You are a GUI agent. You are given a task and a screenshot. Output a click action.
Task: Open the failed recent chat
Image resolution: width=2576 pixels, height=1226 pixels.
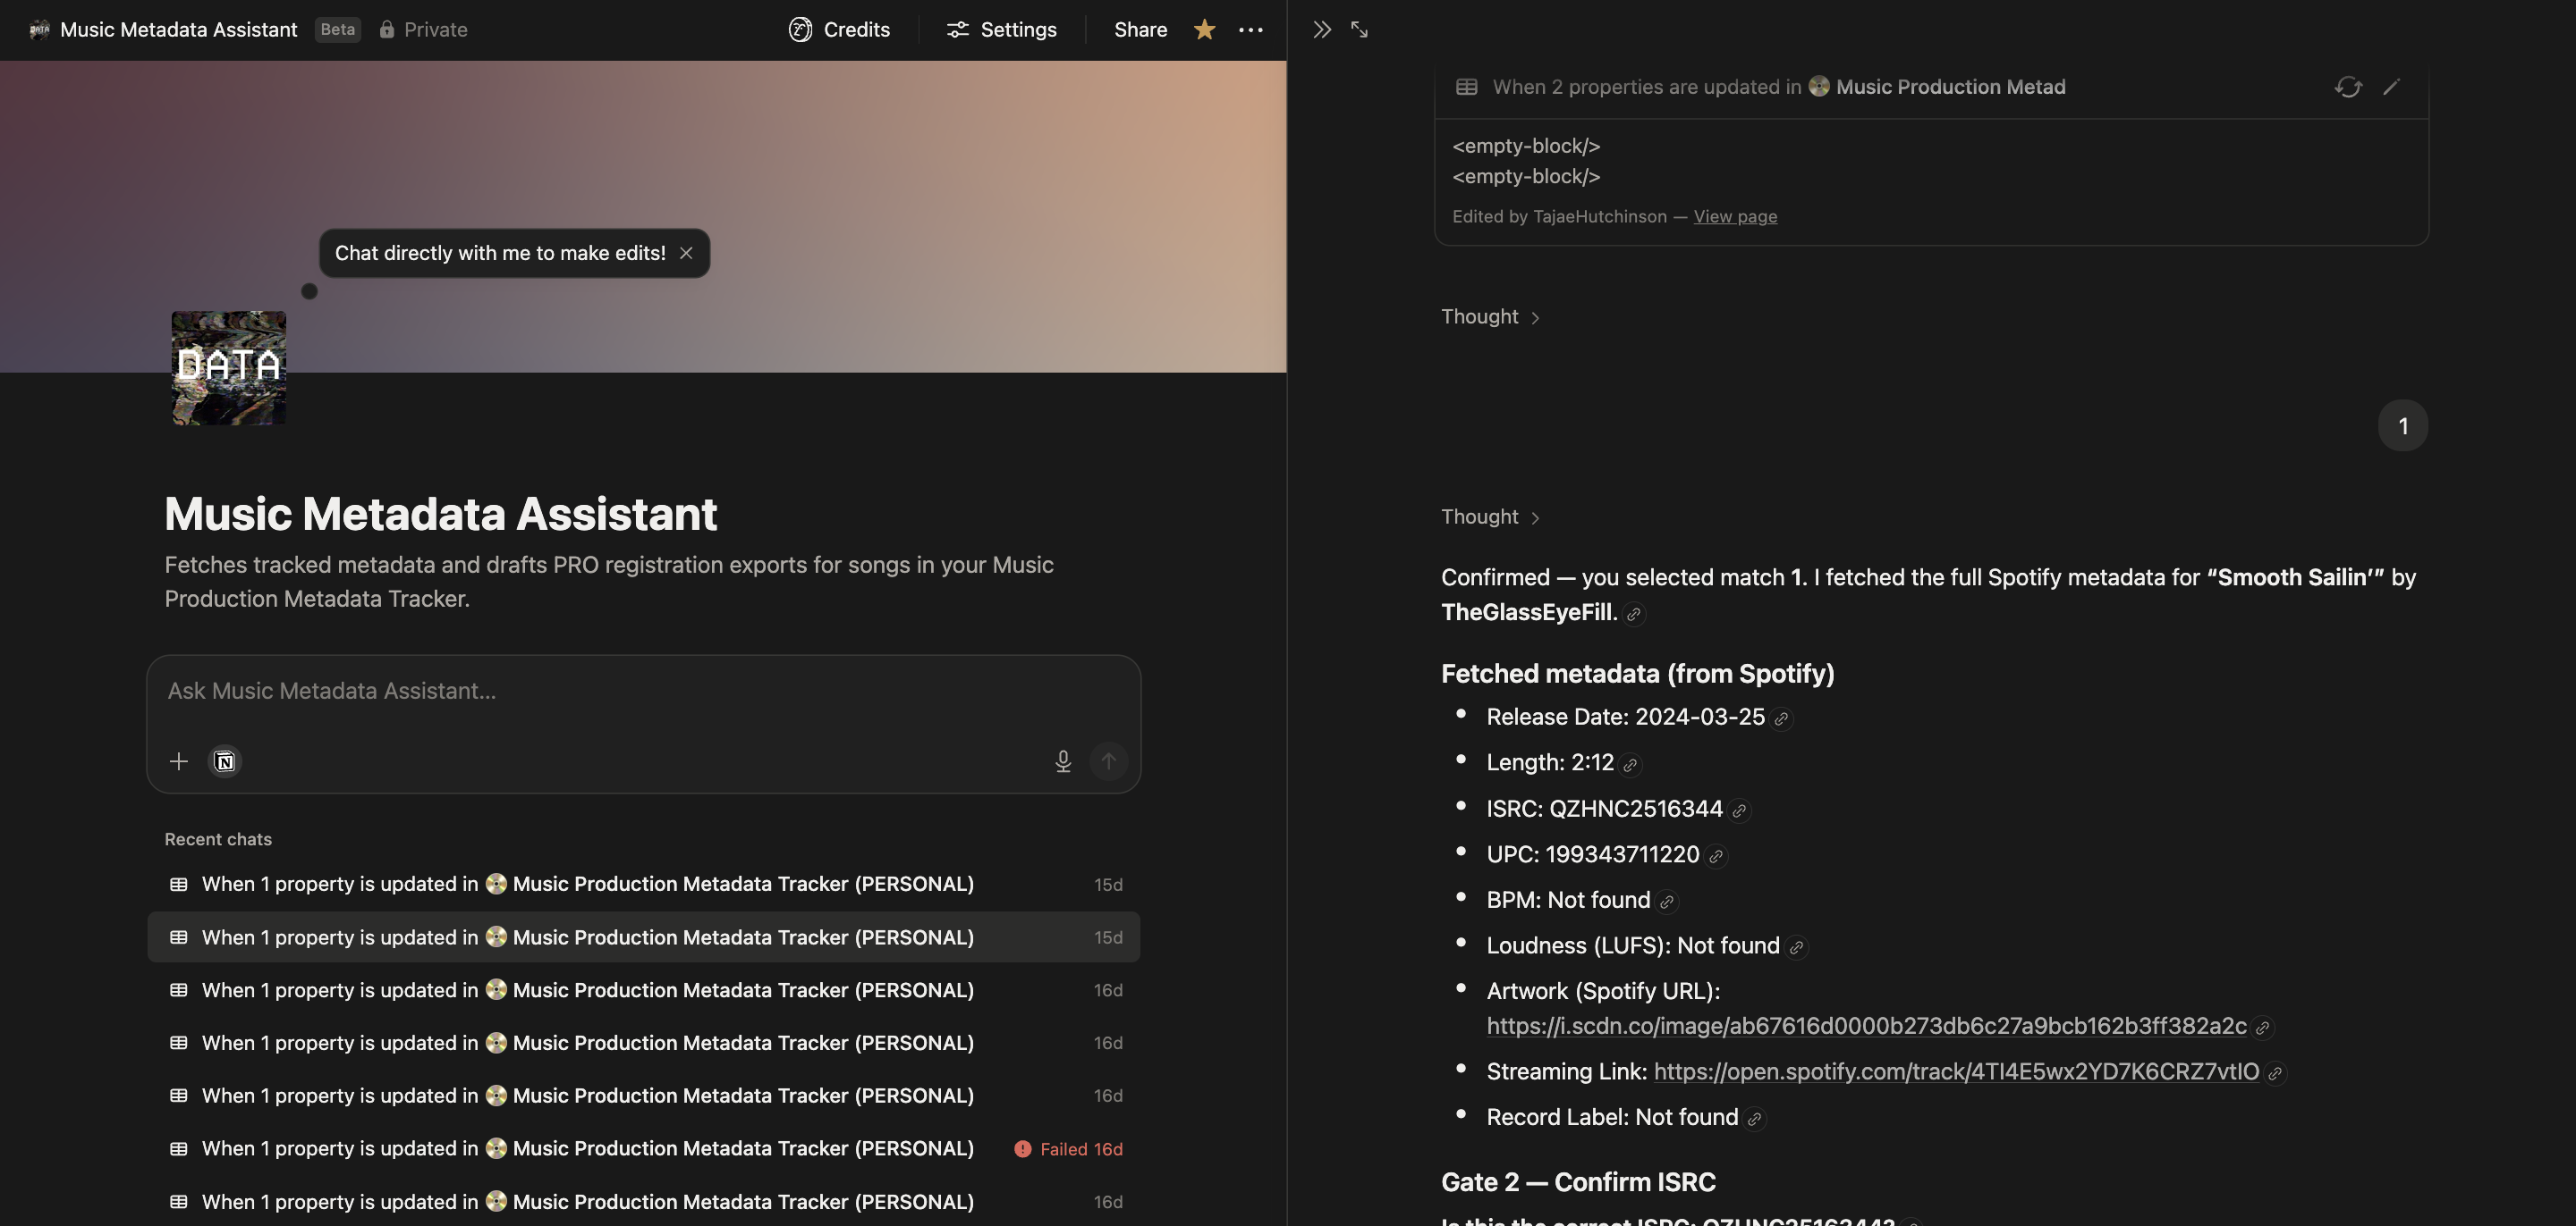pyautogui.click(x=643, y=1149)
